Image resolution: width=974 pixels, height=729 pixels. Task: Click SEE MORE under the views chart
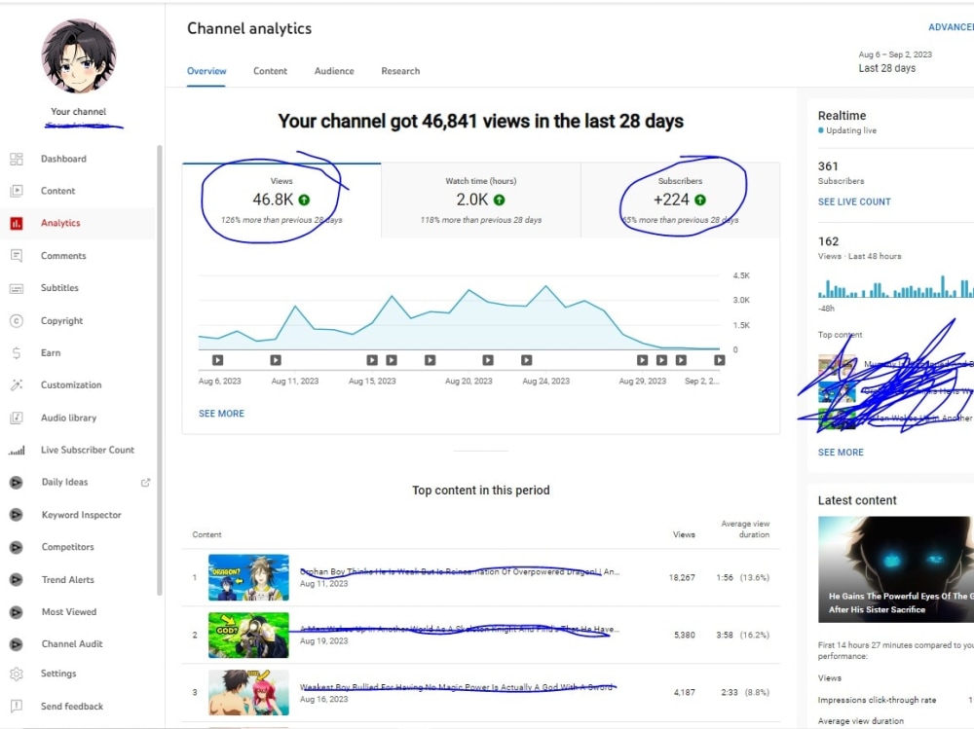pyautogui.click(x=222, y=414)
